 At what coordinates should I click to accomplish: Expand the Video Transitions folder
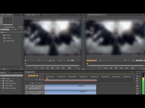tap(1, 88)
